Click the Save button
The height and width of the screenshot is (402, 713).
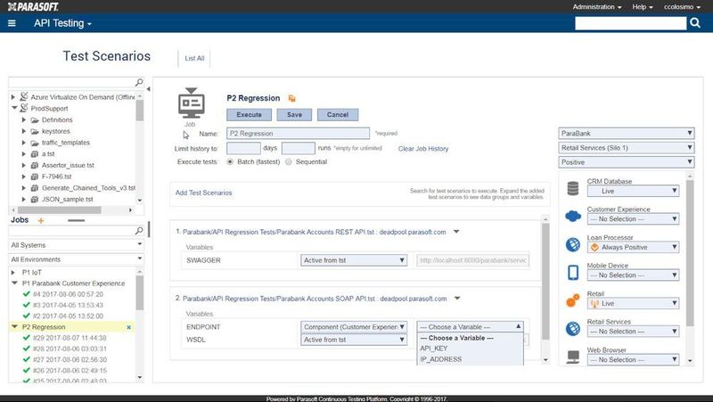pos(294,115)
